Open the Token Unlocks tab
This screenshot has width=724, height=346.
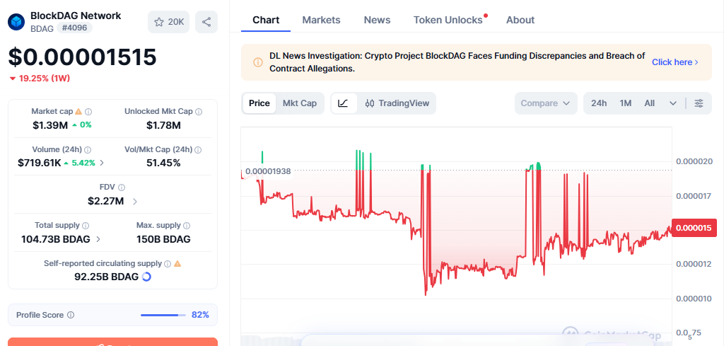pos(448,20)
